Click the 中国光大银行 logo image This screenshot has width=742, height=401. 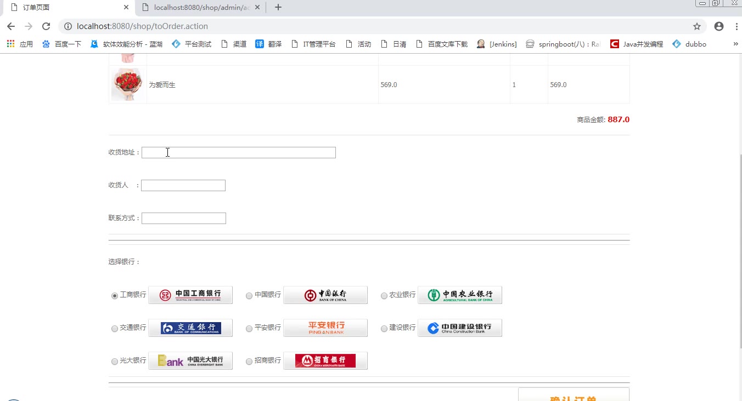pyautogui.click(x=190, y=360)
